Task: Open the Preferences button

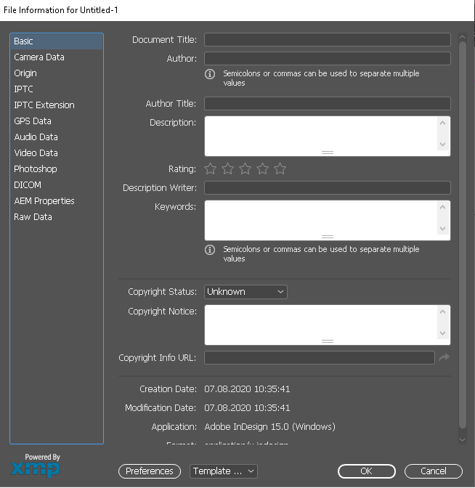Action: [150, 471]
